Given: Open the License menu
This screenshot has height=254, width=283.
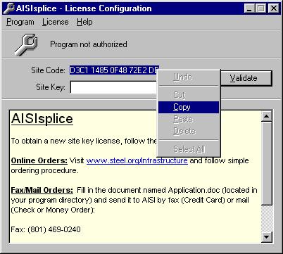Looking at the screenshot, I should (56, 22).
